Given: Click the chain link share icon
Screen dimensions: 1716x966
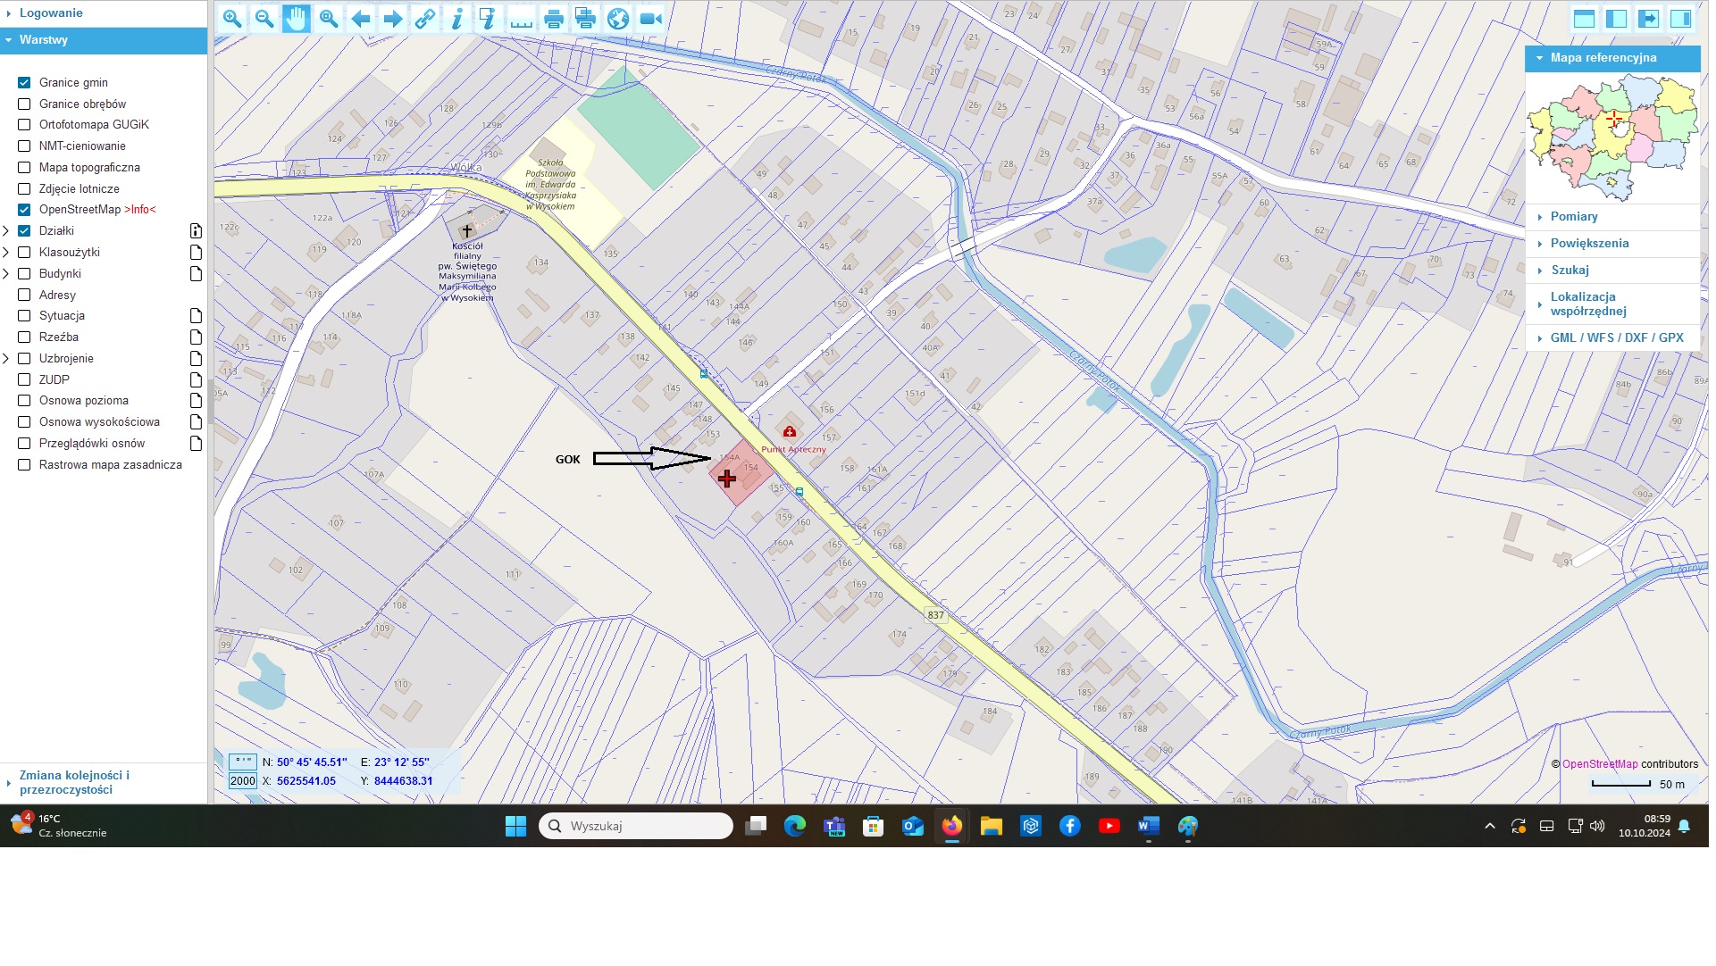Looking at the screenshot, I should 425,19.
